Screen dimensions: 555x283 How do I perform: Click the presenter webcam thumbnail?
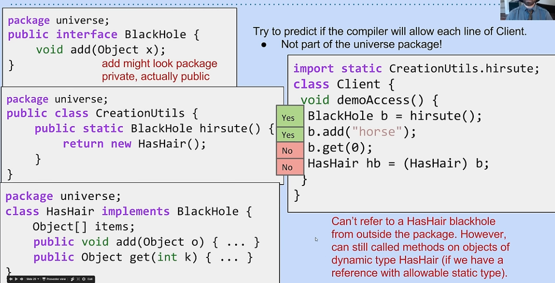click(x=527, y=10)
